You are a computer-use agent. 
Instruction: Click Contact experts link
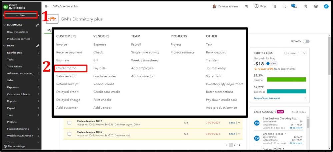(x=228, y=7)
